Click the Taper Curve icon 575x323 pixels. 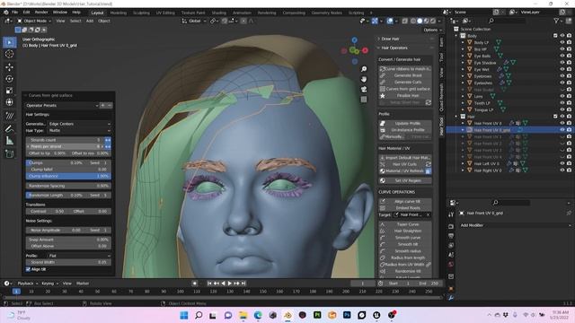pos(383,224)
